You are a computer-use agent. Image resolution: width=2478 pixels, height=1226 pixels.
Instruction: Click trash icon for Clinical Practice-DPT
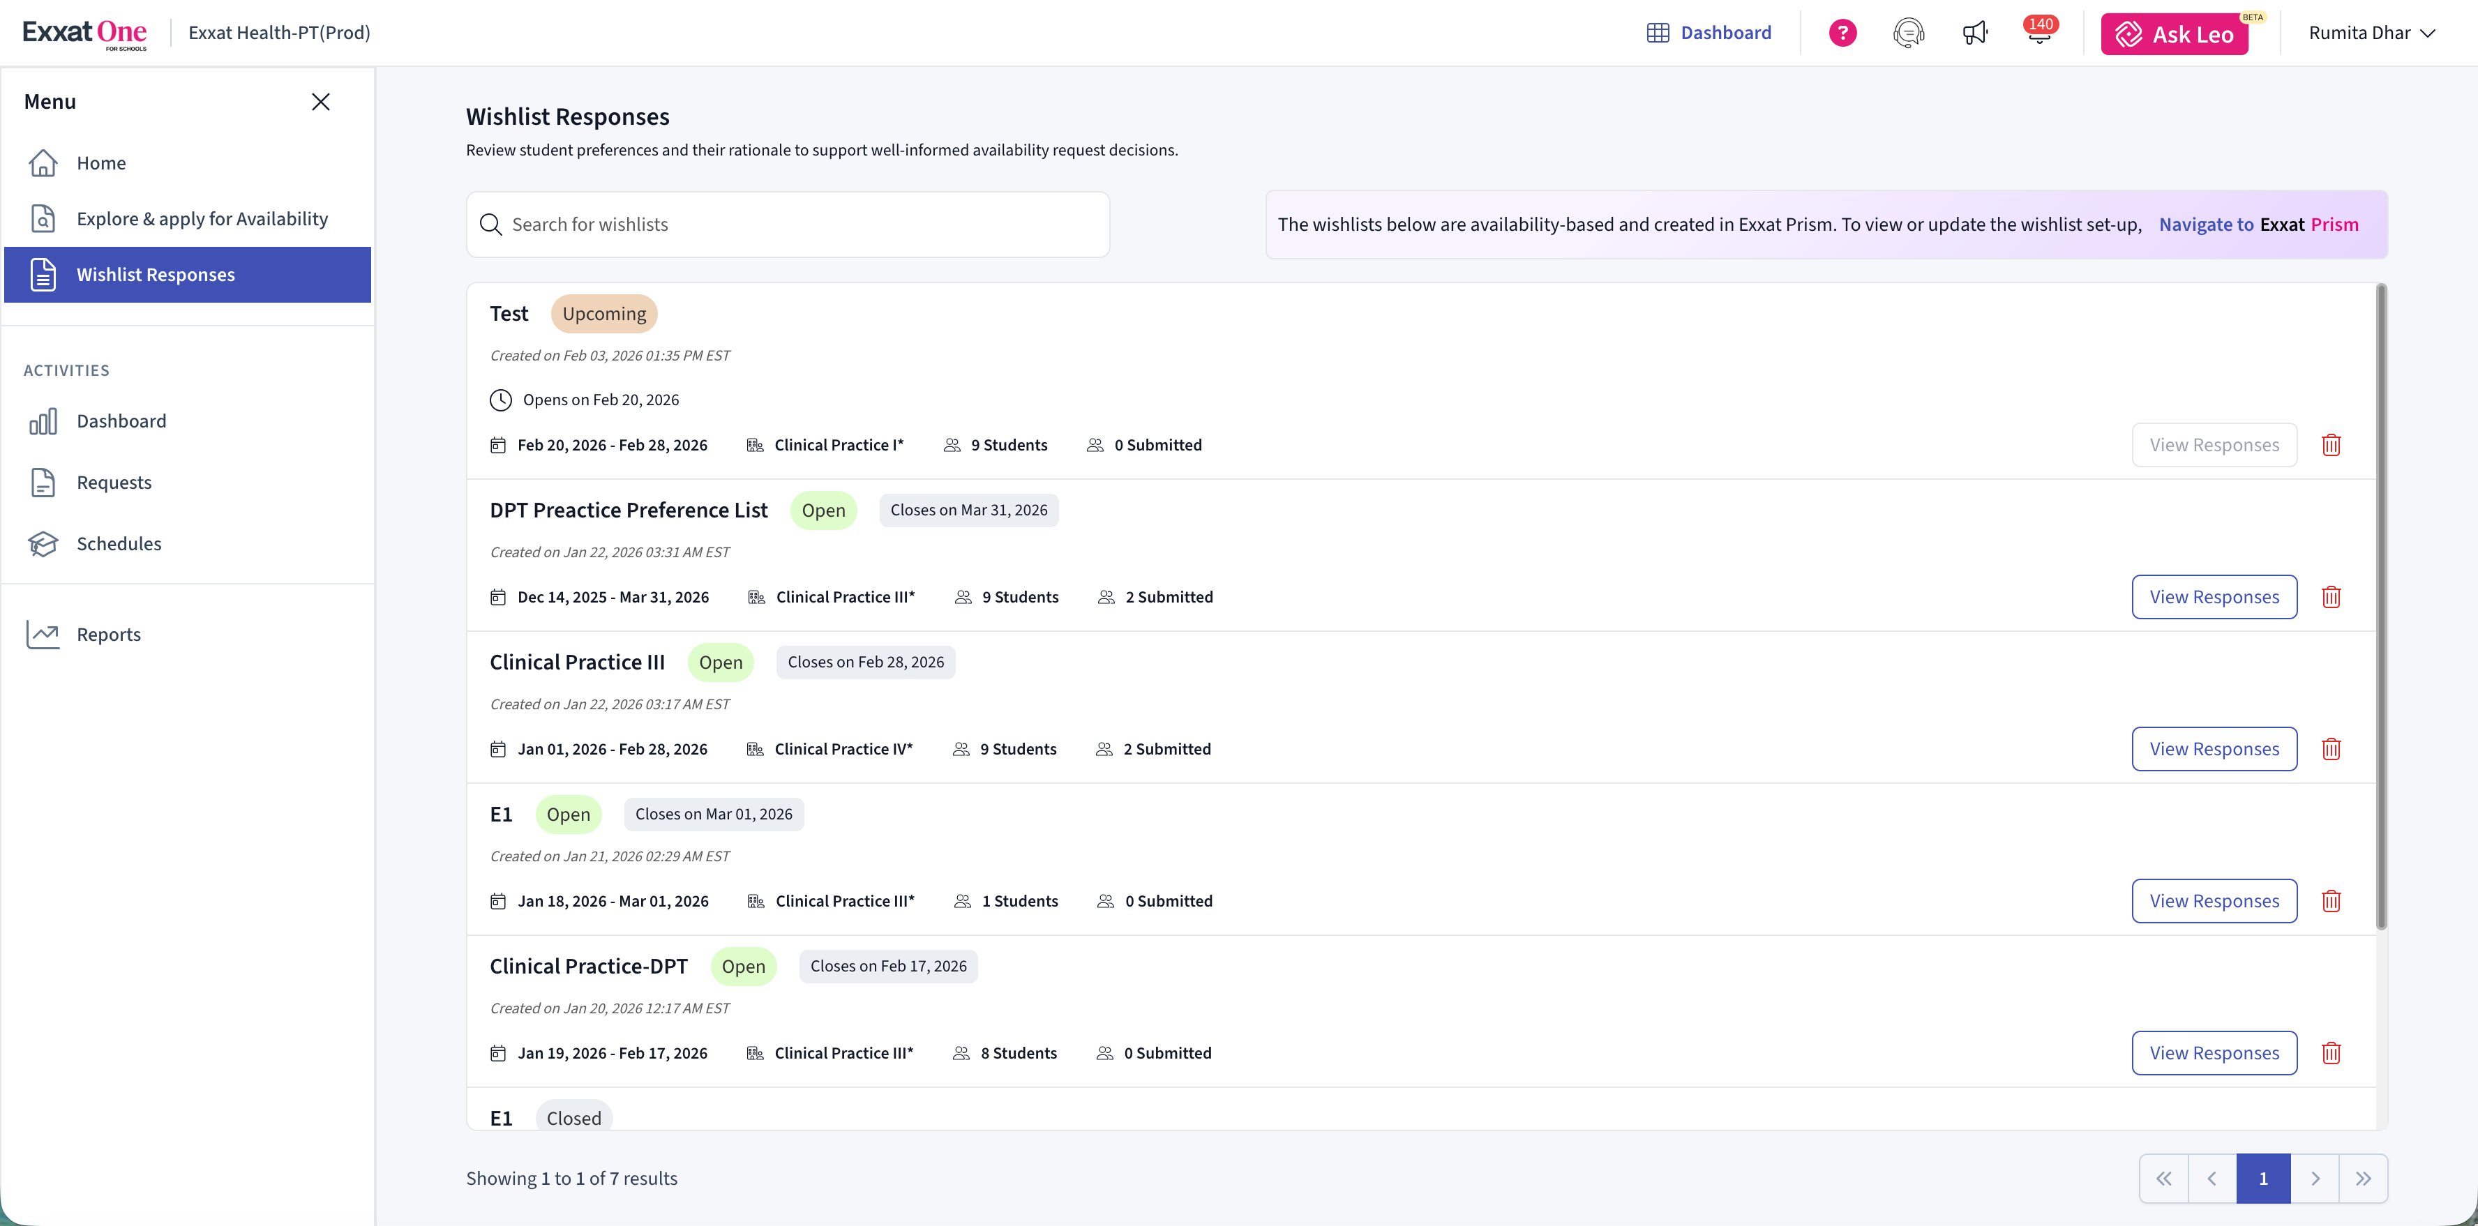[x=2331, y=1053]
